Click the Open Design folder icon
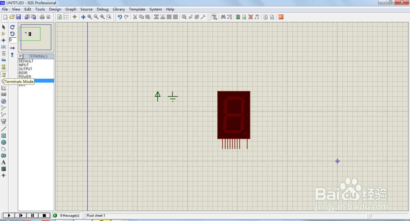 (12, 17)
